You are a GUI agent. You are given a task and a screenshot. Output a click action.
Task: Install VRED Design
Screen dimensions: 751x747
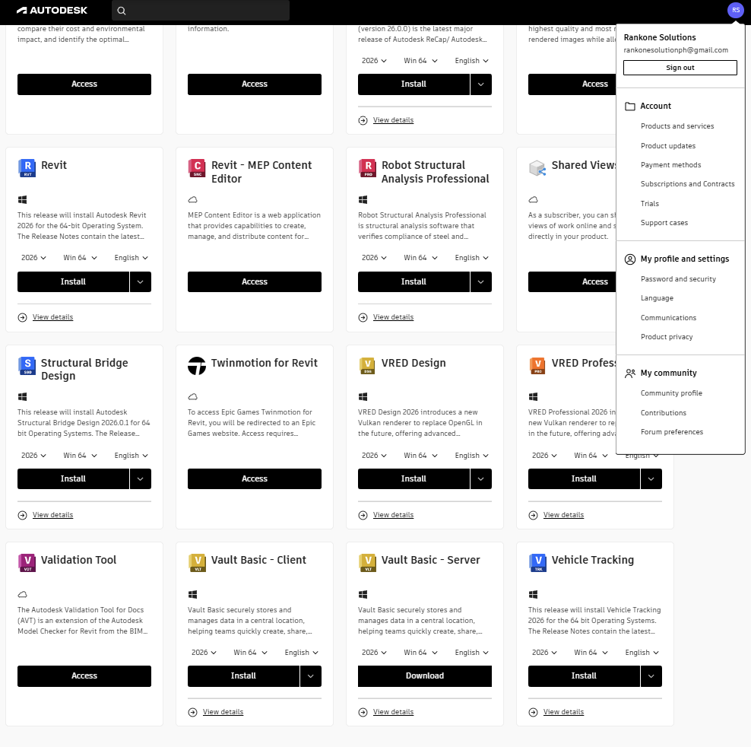(x=414, y=479)
